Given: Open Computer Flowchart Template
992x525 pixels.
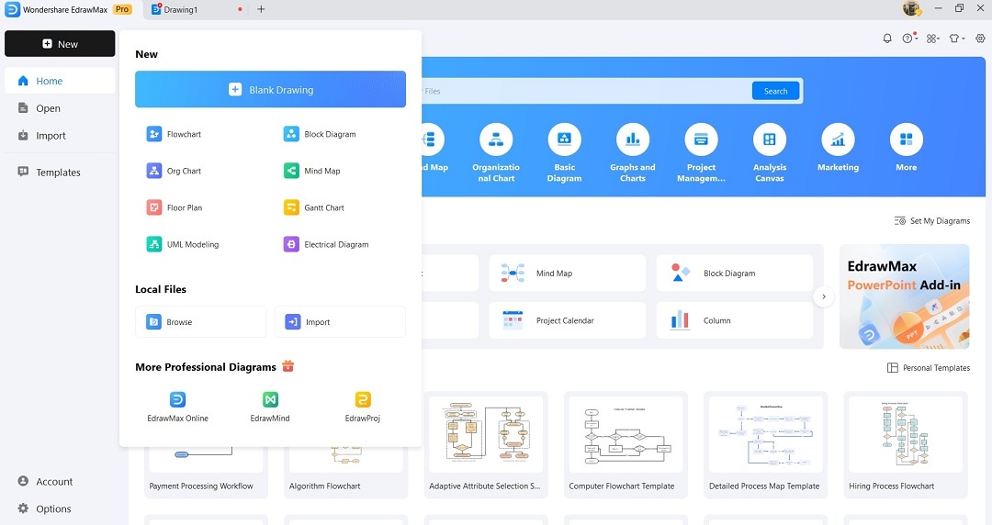Looking at the screenshot, I should [x=626, y=444].
